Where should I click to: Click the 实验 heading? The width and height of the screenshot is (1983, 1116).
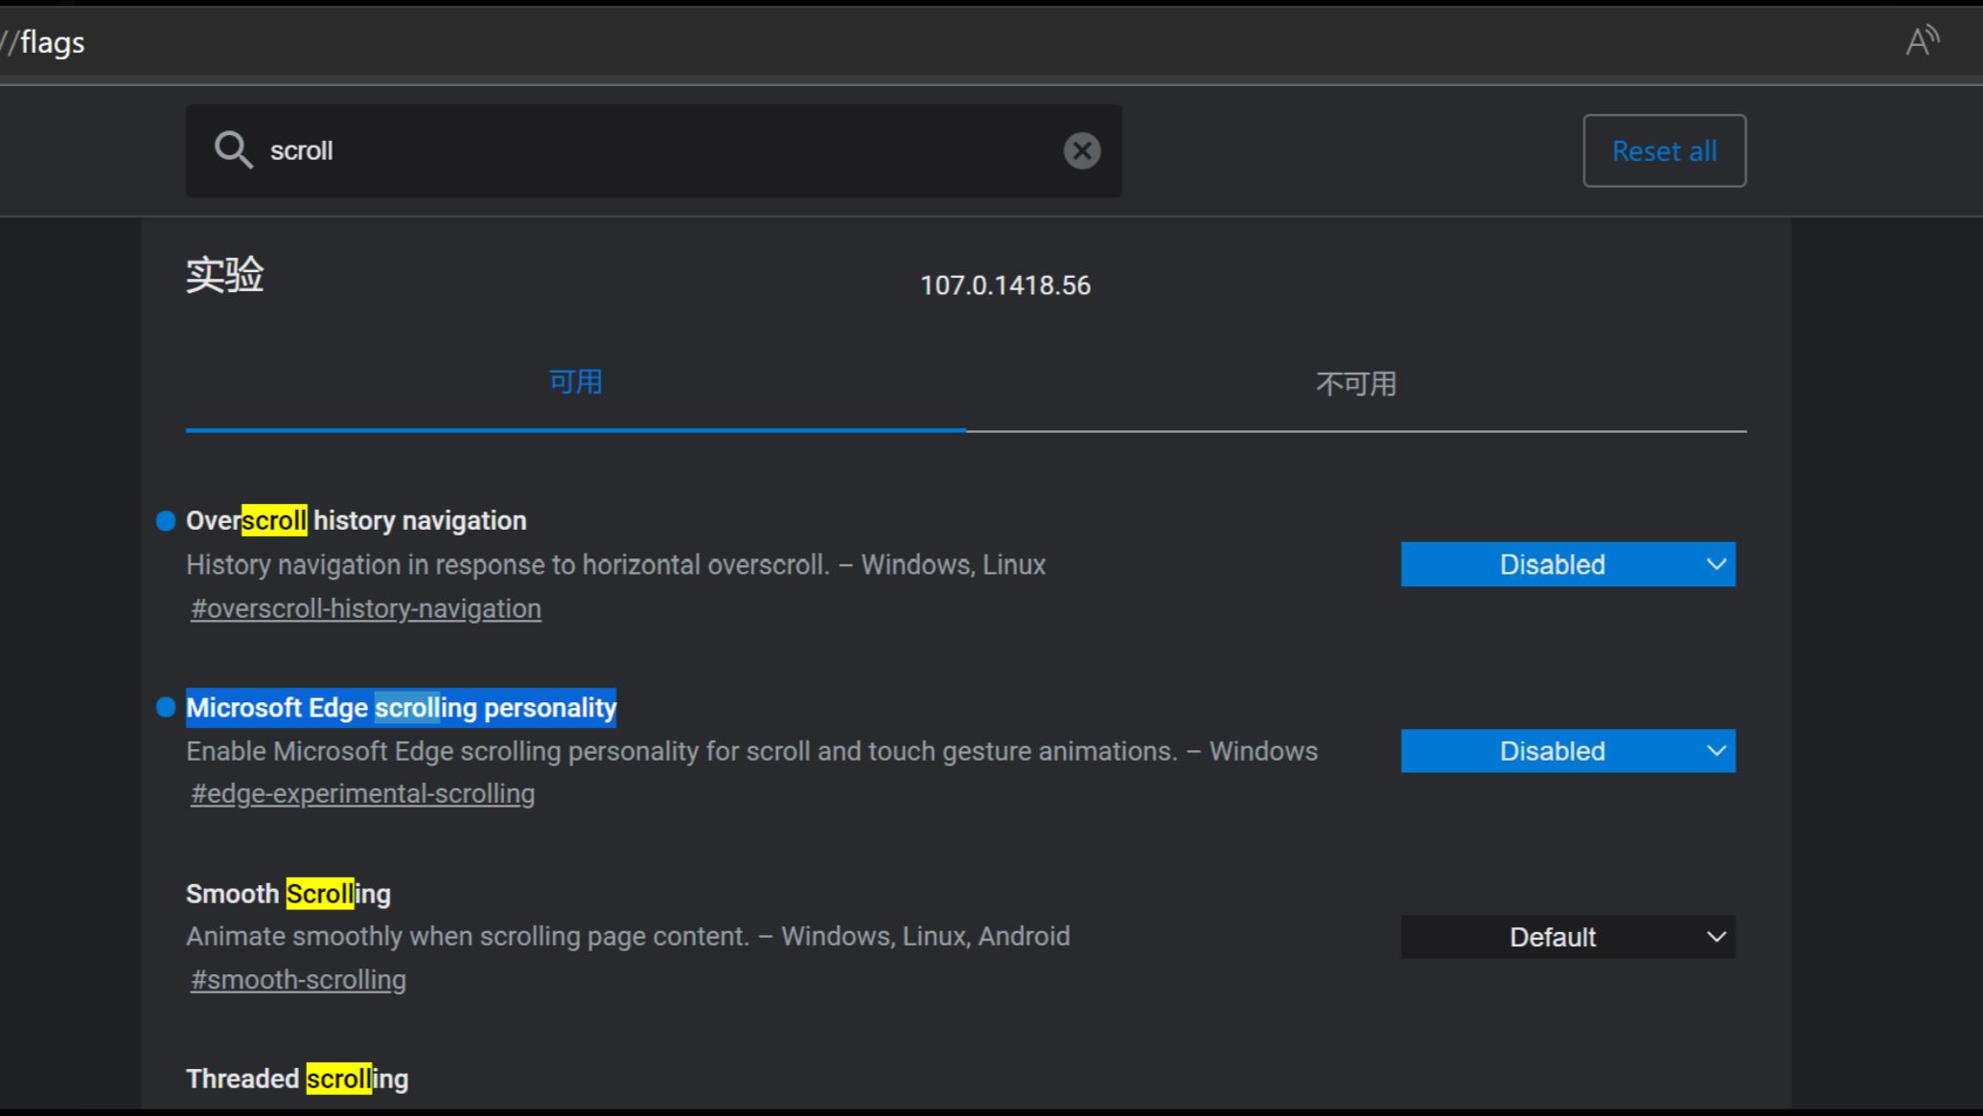point(225,275)
